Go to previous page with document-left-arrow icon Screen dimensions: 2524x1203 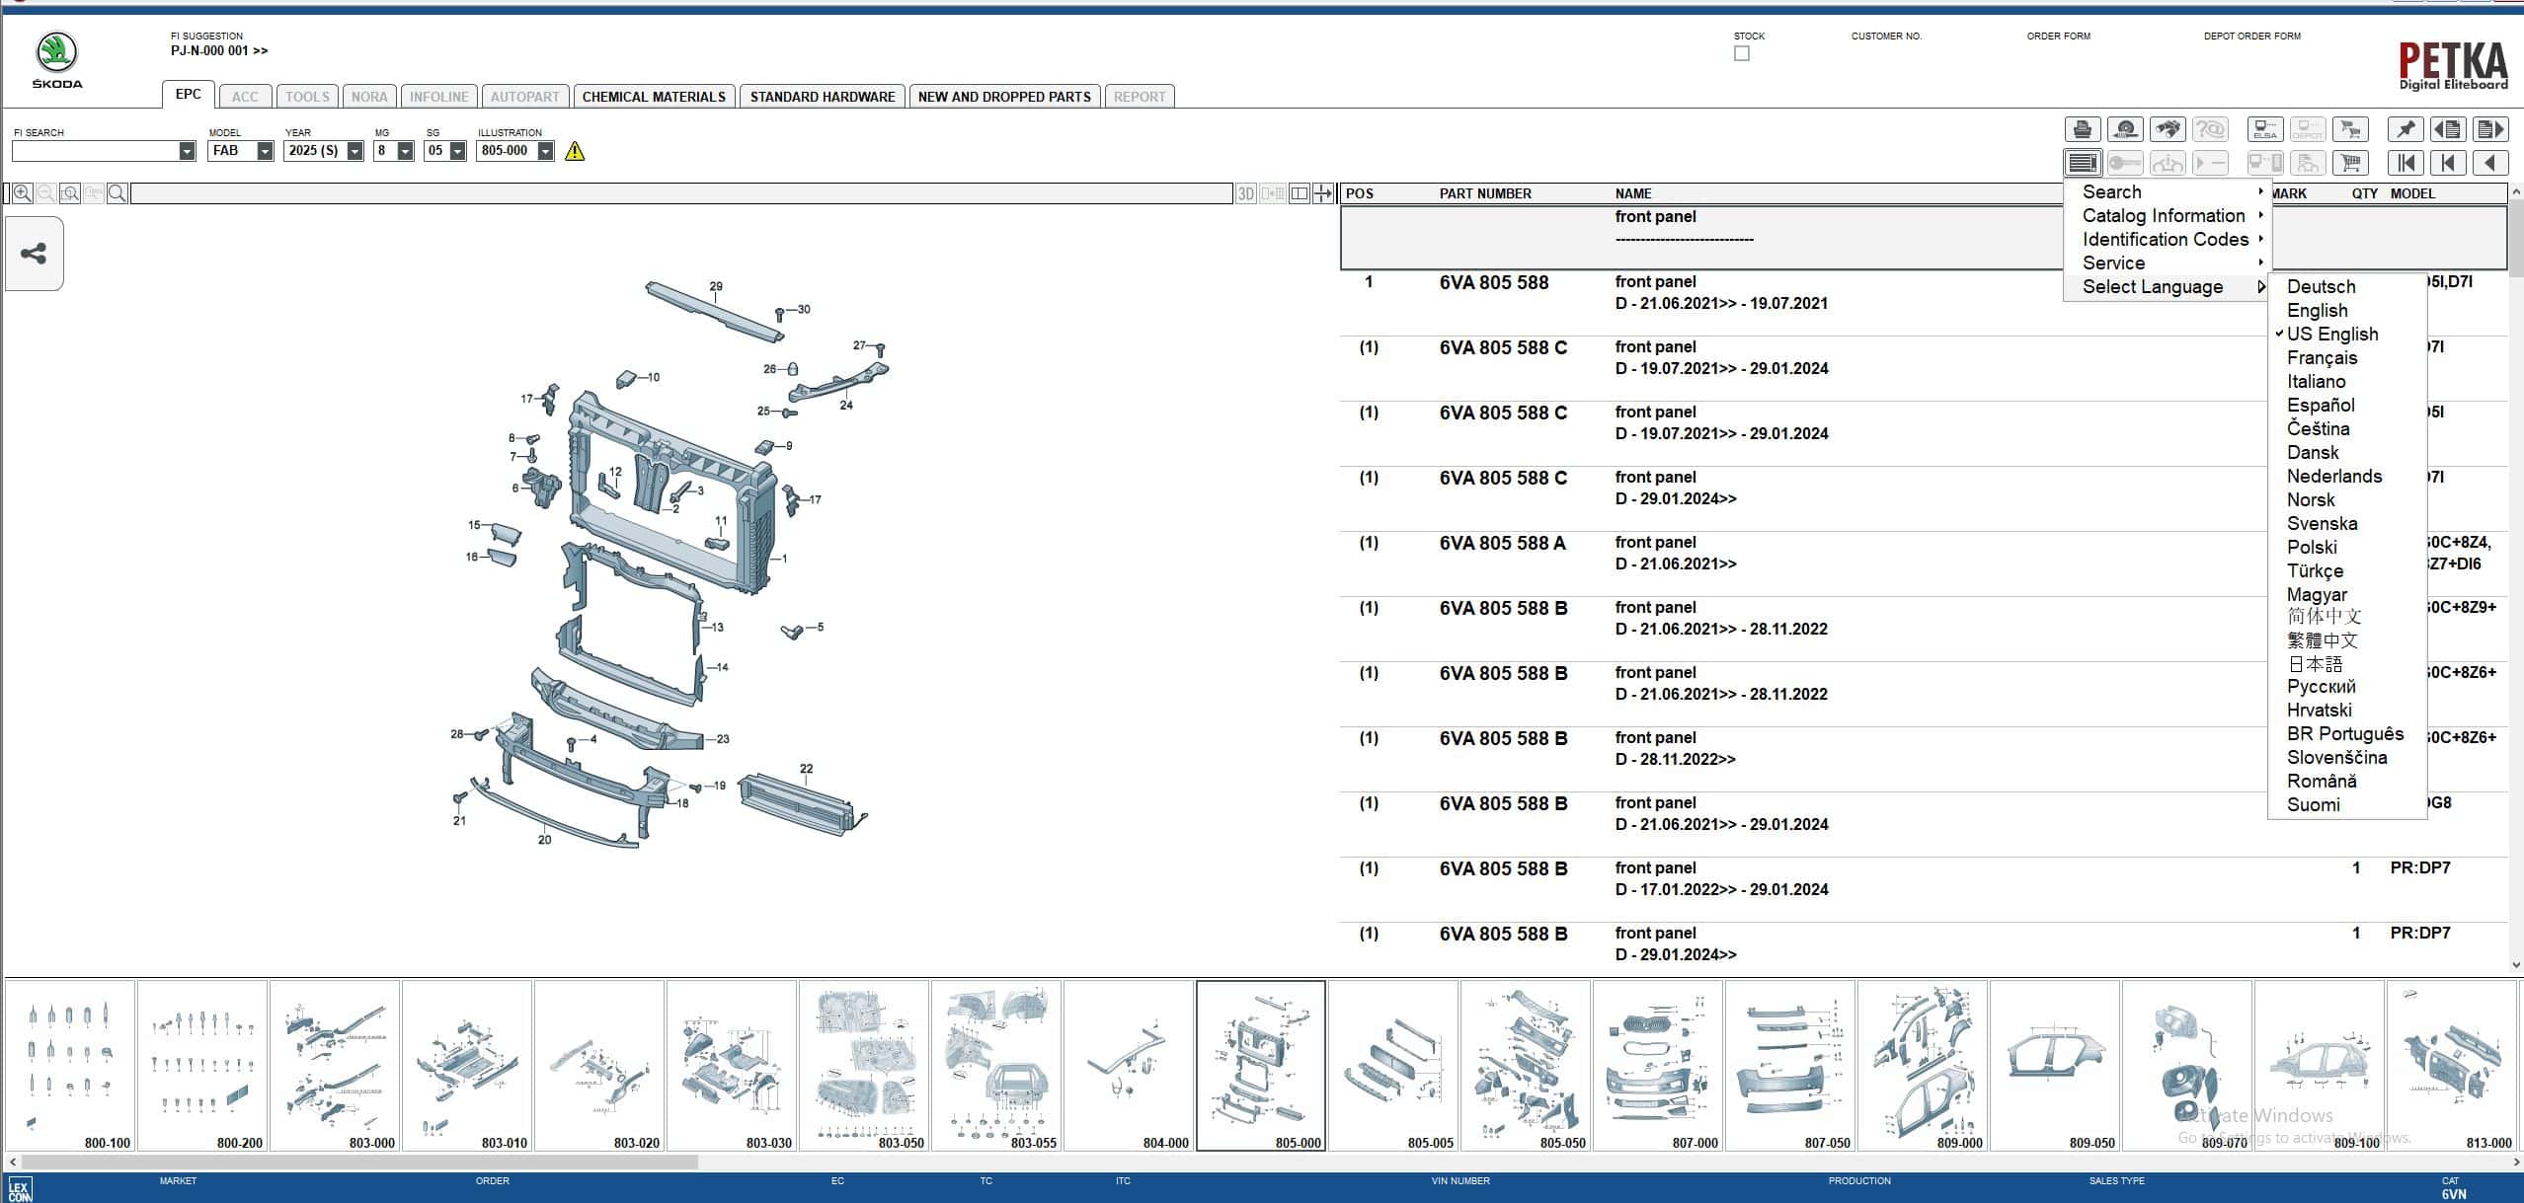tap(2448, 129)
